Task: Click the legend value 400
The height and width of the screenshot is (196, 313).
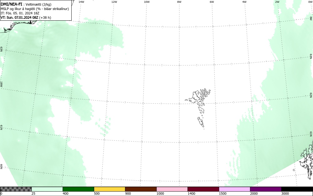Action: click(x=65, y=193)
